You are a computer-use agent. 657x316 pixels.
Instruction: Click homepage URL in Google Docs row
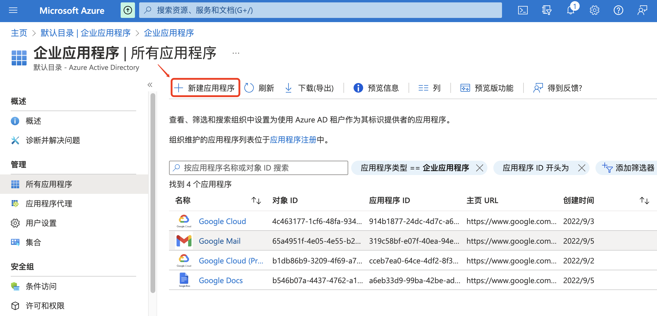512,280
